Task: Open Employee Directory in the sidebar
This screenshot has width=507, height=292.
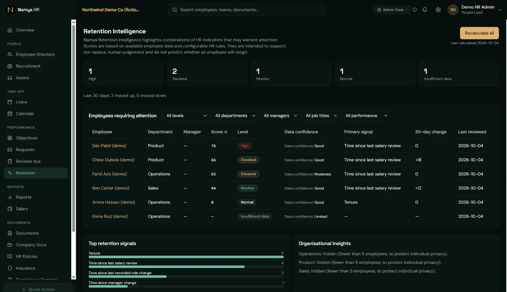Action: click(36, 55)
